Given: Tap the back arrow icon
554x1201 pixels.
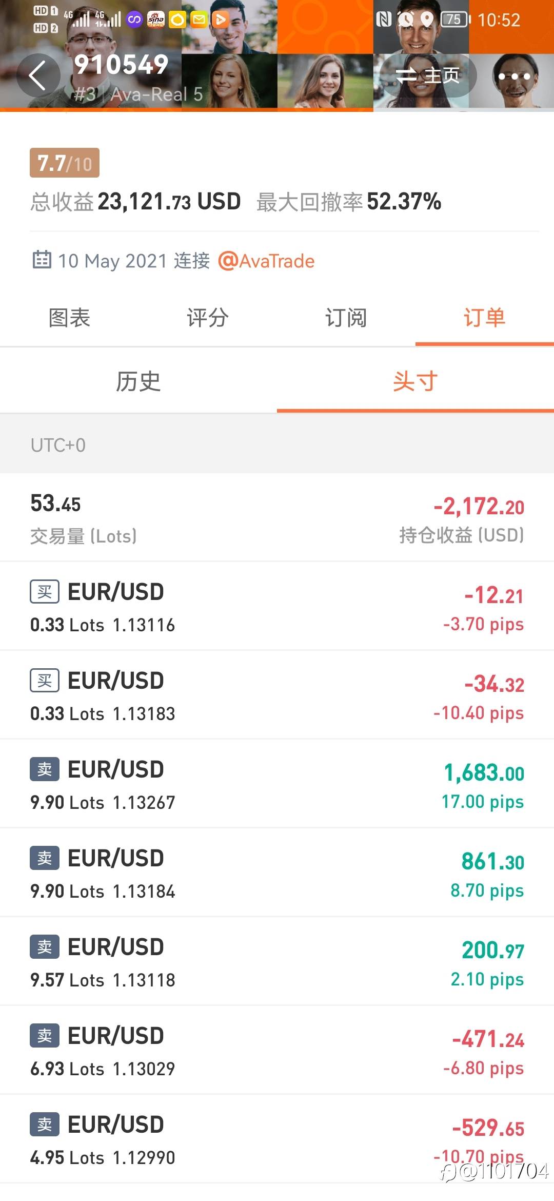Looking at the screenshot, I should [38, 75].
